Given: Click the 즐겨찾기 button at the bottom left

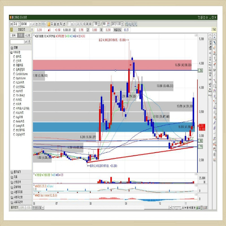Looking at the screenshot, I should [x=14, y=208].
